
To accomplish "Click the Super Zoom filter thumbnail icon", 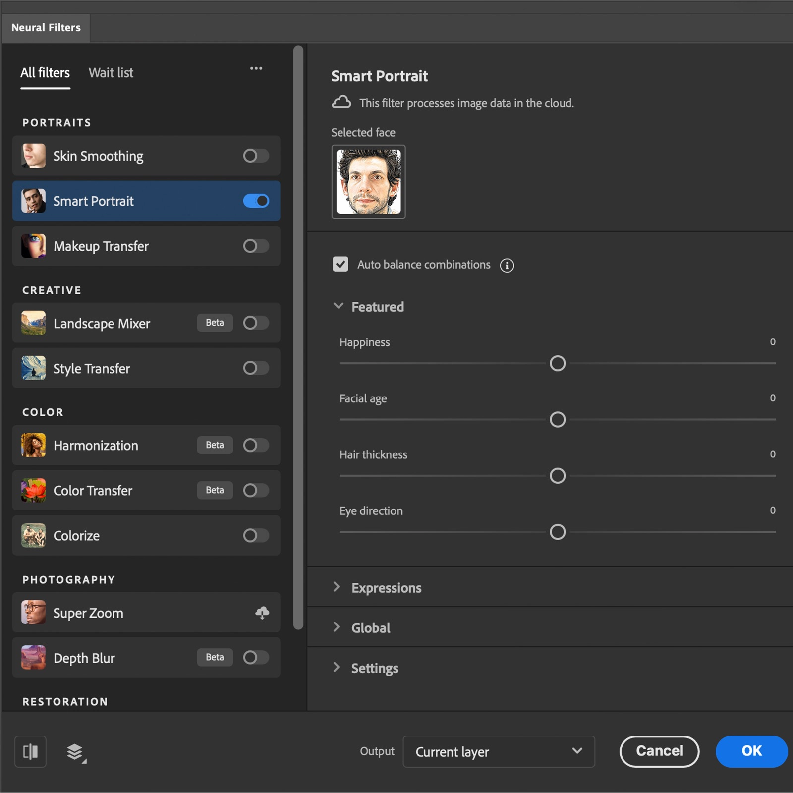I will (33, 612).
